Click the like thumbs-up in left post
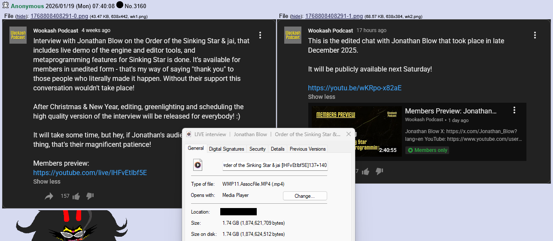 coord(76,196)
